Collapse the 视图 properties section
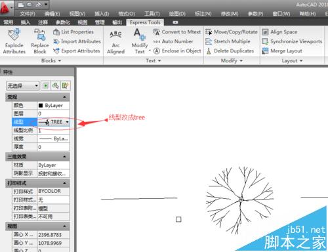This screenshot has height=252, width=328. 64,226
